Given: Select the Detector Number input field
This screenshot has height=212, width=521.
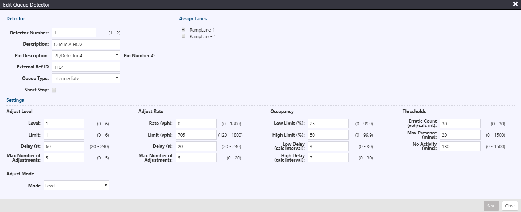Looking at the screenshot, I should 74,33.
